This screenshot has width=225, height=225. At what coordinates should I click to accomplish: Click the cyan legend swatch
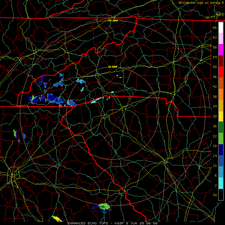coord(221,183)
